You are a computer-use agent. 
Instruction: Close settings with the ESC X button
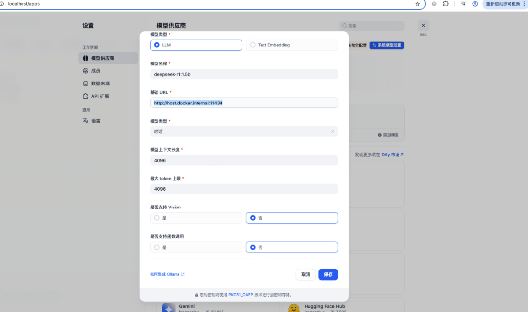[423, 25]
